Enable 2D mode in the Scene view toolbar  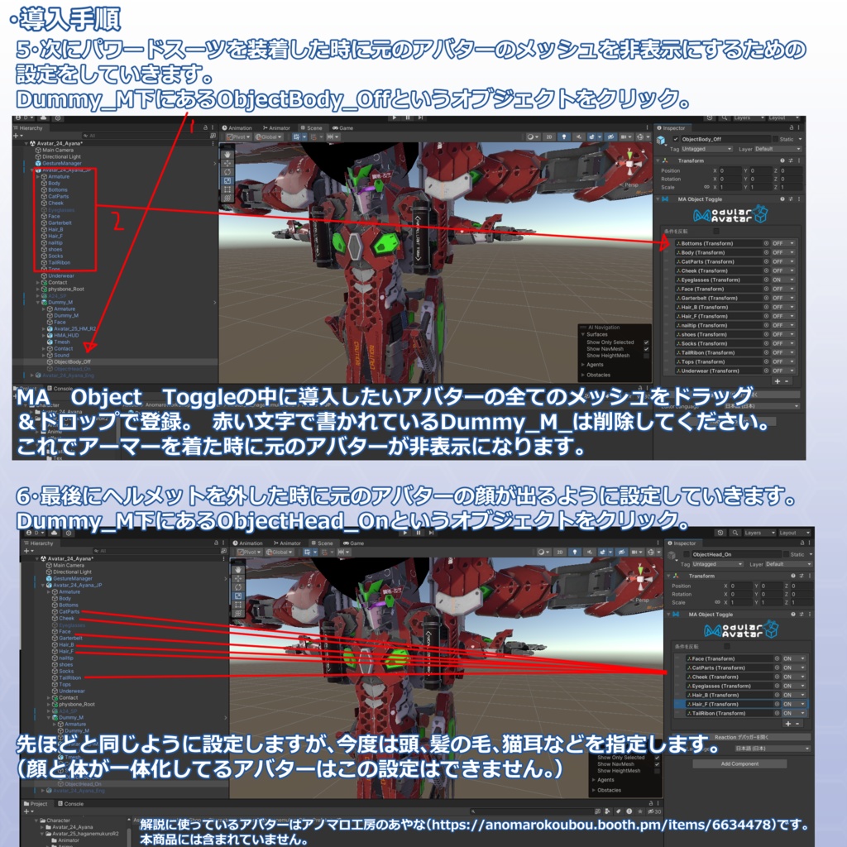pyautogui.click(x=549, y=136)
